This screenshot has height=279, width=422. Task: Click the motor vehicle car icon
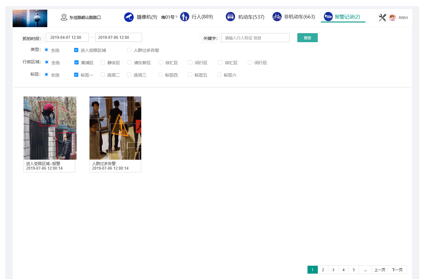(x=230, y=17)
